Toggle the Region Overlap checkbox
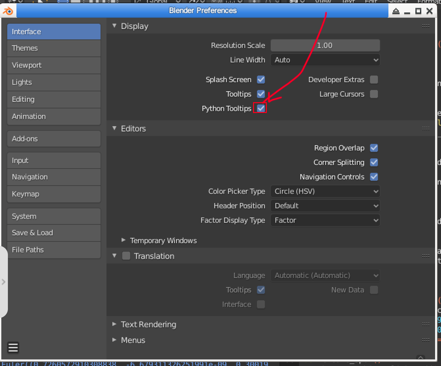Screen dimensions: 441x366 pos(374,148)
